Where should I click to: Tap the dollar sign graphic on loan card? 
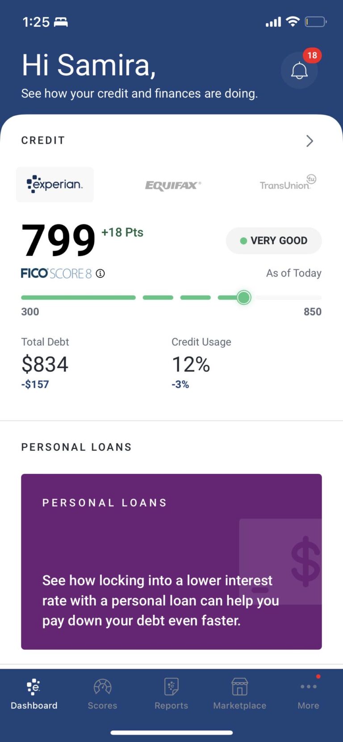[305, 561]
